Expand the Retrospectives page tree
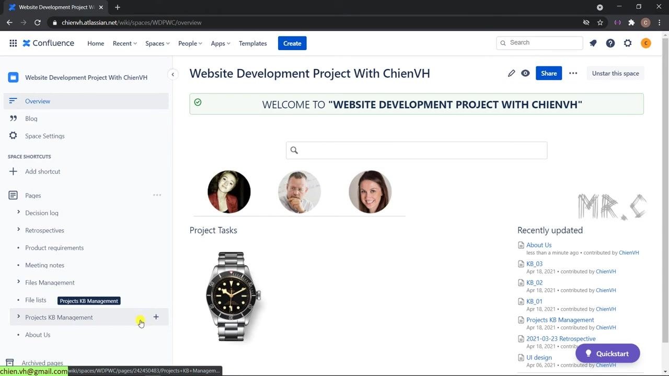 (x=18, y=230)
